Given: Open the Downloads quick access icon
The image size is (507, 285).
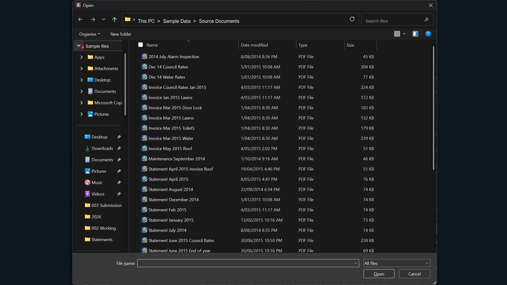Looking at the screenshot, I should 87,148.
